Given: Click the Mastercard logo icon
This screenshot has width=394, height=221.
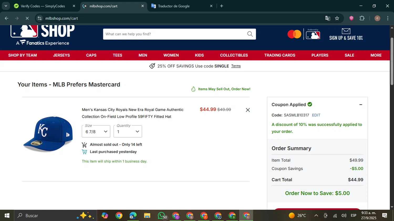Looking at the screenshot, I should 294,34.
